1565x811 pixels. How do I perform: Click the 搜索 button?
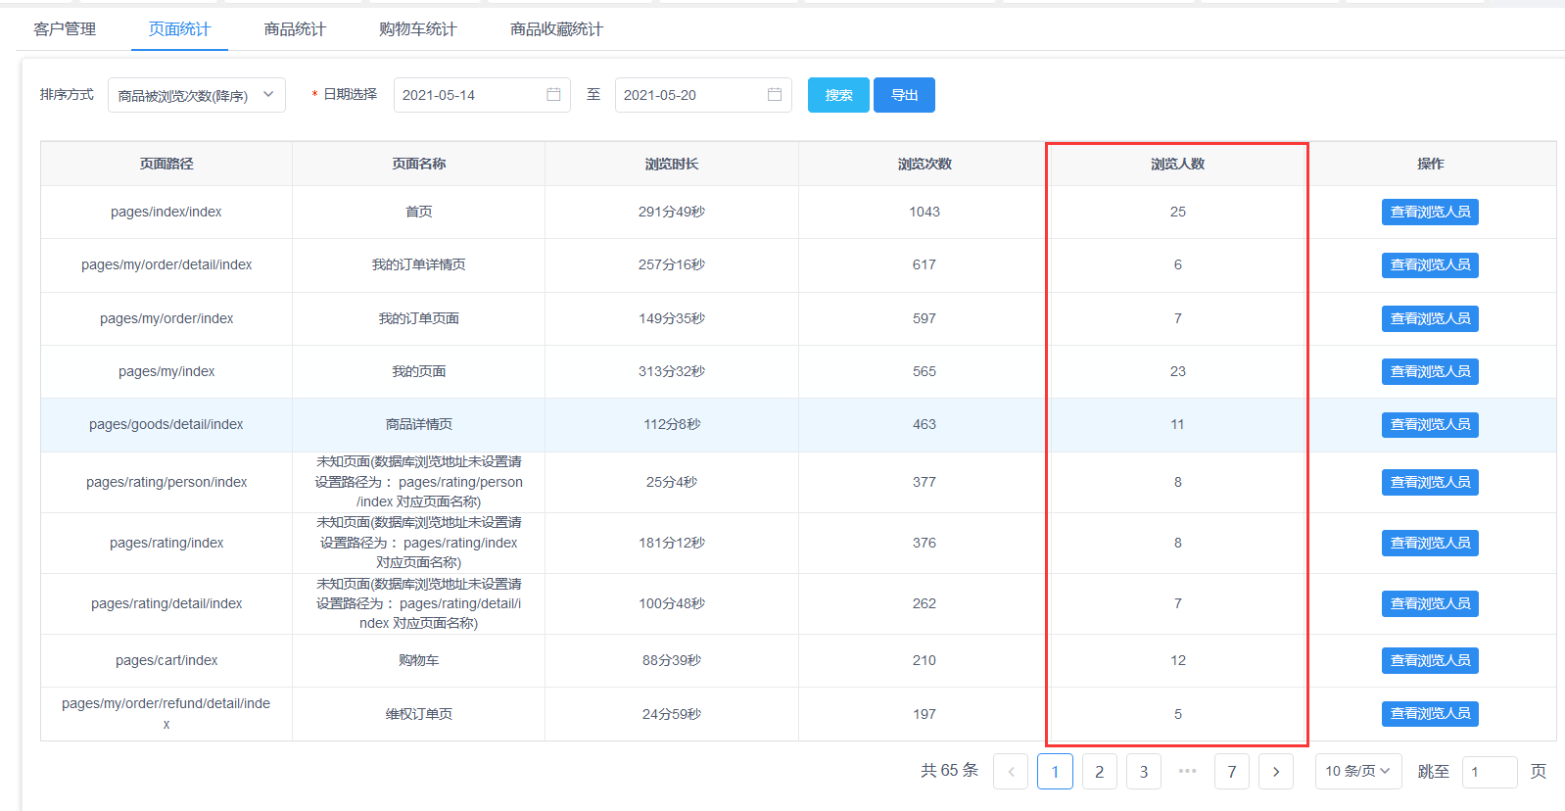(838, 95)
